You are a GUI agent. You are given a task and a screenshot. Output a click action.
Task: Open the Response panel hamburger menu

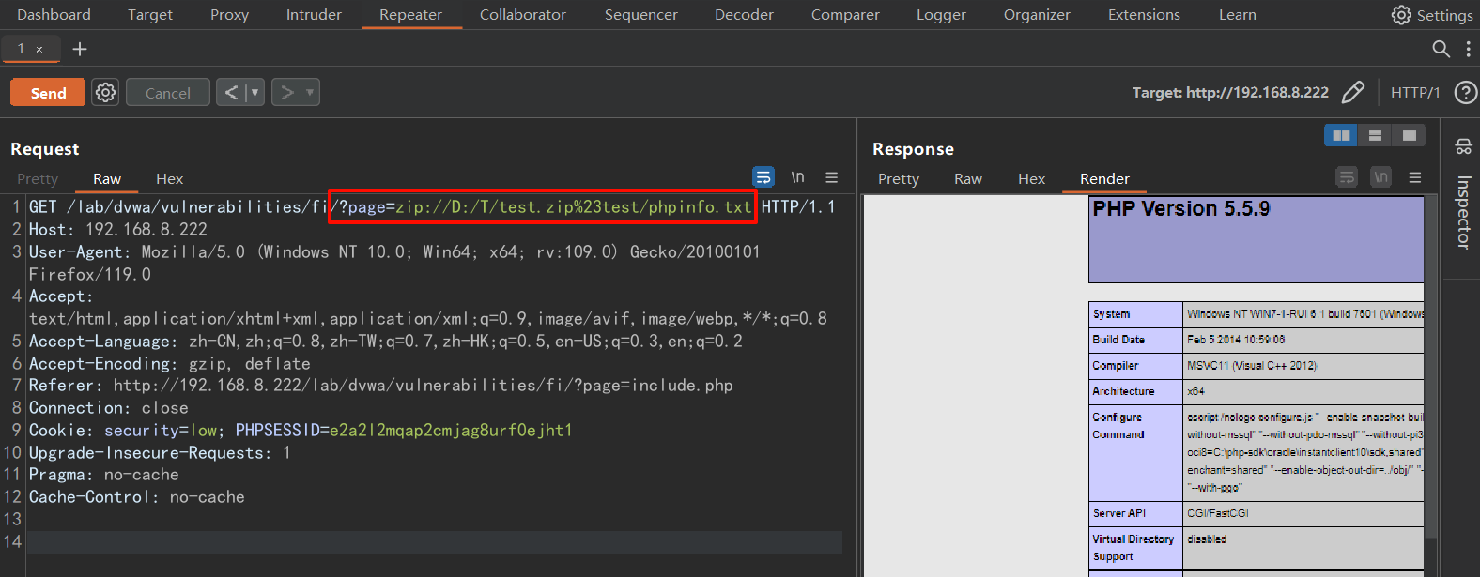tap(1415, 177)
